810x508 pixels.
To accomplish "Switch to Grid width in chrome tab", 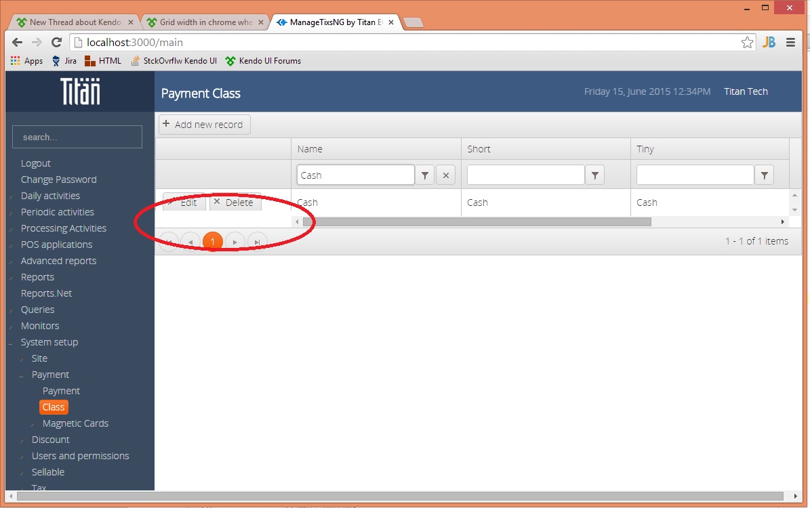I will click(x=205, y=22).
